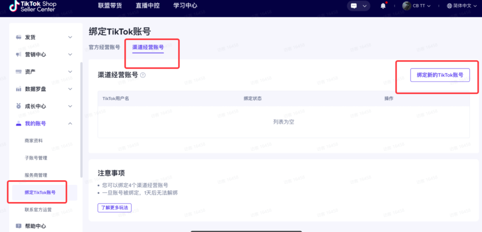Screen dimensions: 482x232
Task: Click the globe language icon
Action: pyautogui.click(x=450, y=6)
